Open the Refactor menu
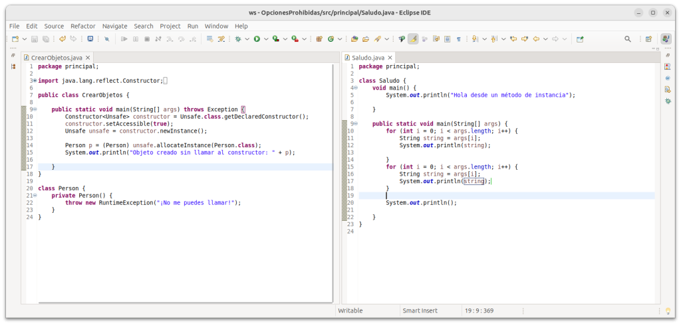The width and height of the screenshot is (681, 325). pyautogui.click(x=82, y=26)
